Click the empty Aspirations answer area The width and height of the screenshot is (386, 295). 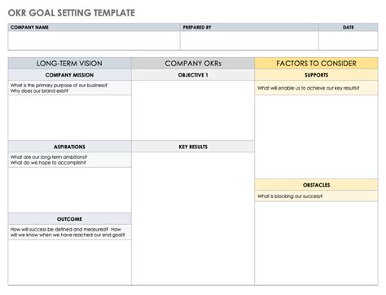click(x=69, y=190)
